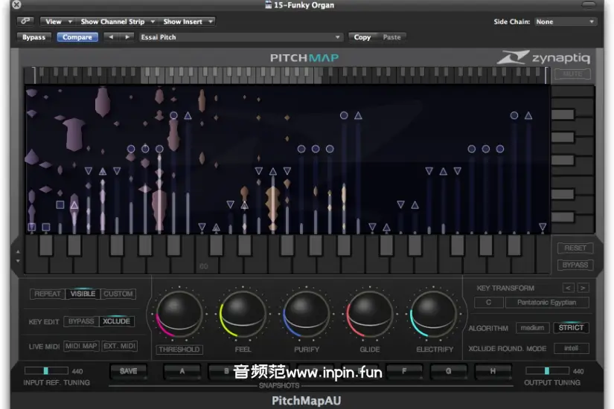Open the Essai Pitch preset dropdown
614x409 pixels.
click(240, 37)
